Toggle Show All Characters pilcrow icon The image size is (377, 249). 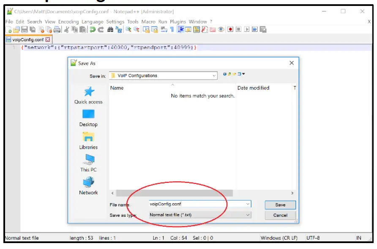click(172, 30)
